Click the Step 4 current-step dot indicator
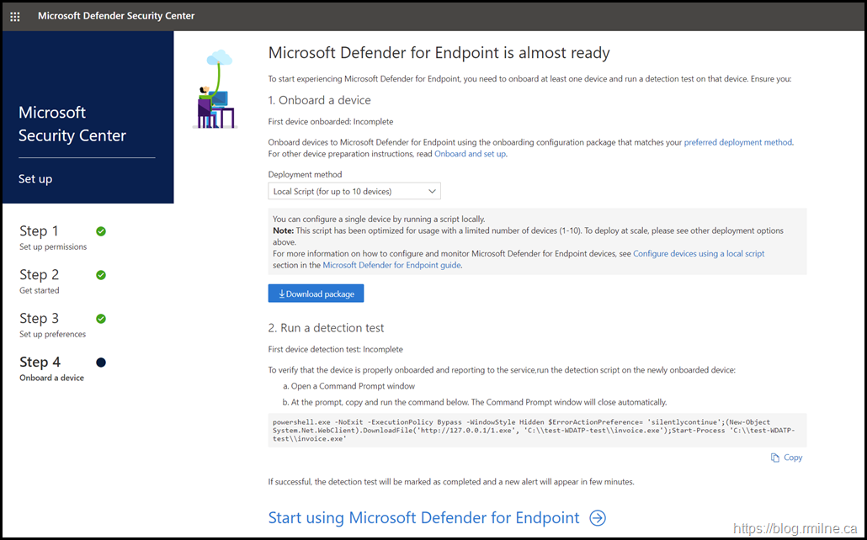The width and height of the screenshot is (867, 540). [x=101, y=363]
